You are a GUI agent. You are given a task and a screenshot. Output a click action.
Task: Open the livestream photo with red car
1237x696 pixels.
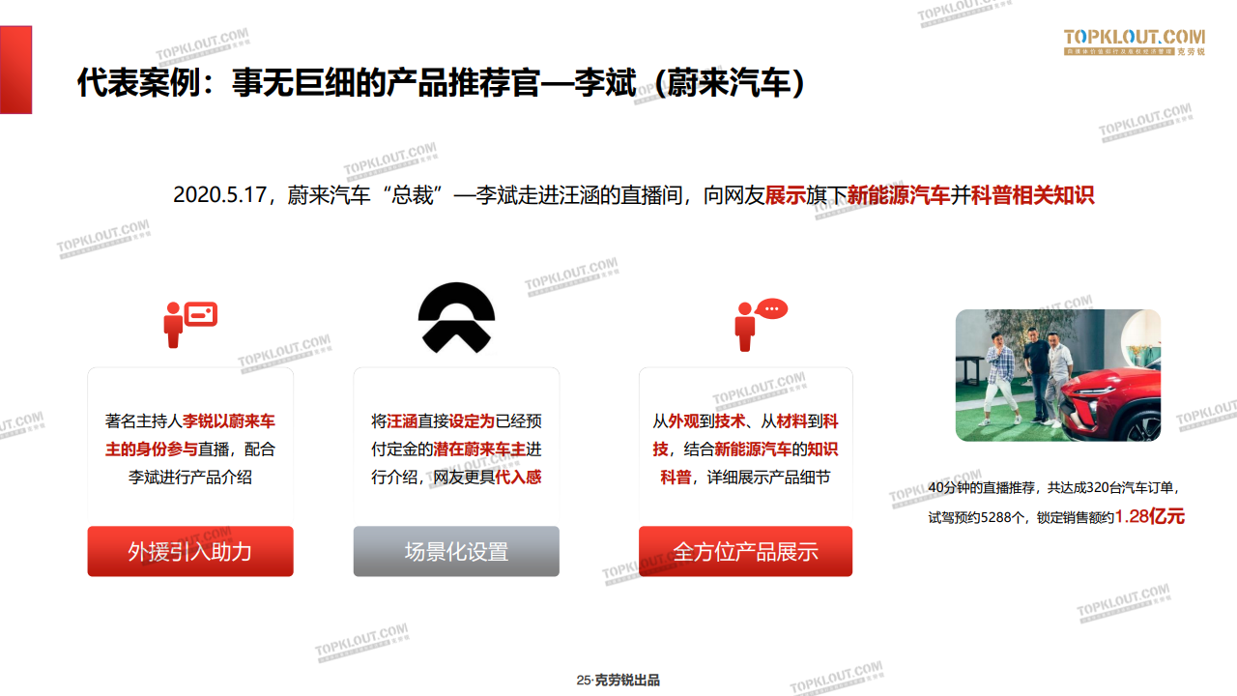(x=1058, y=375)
